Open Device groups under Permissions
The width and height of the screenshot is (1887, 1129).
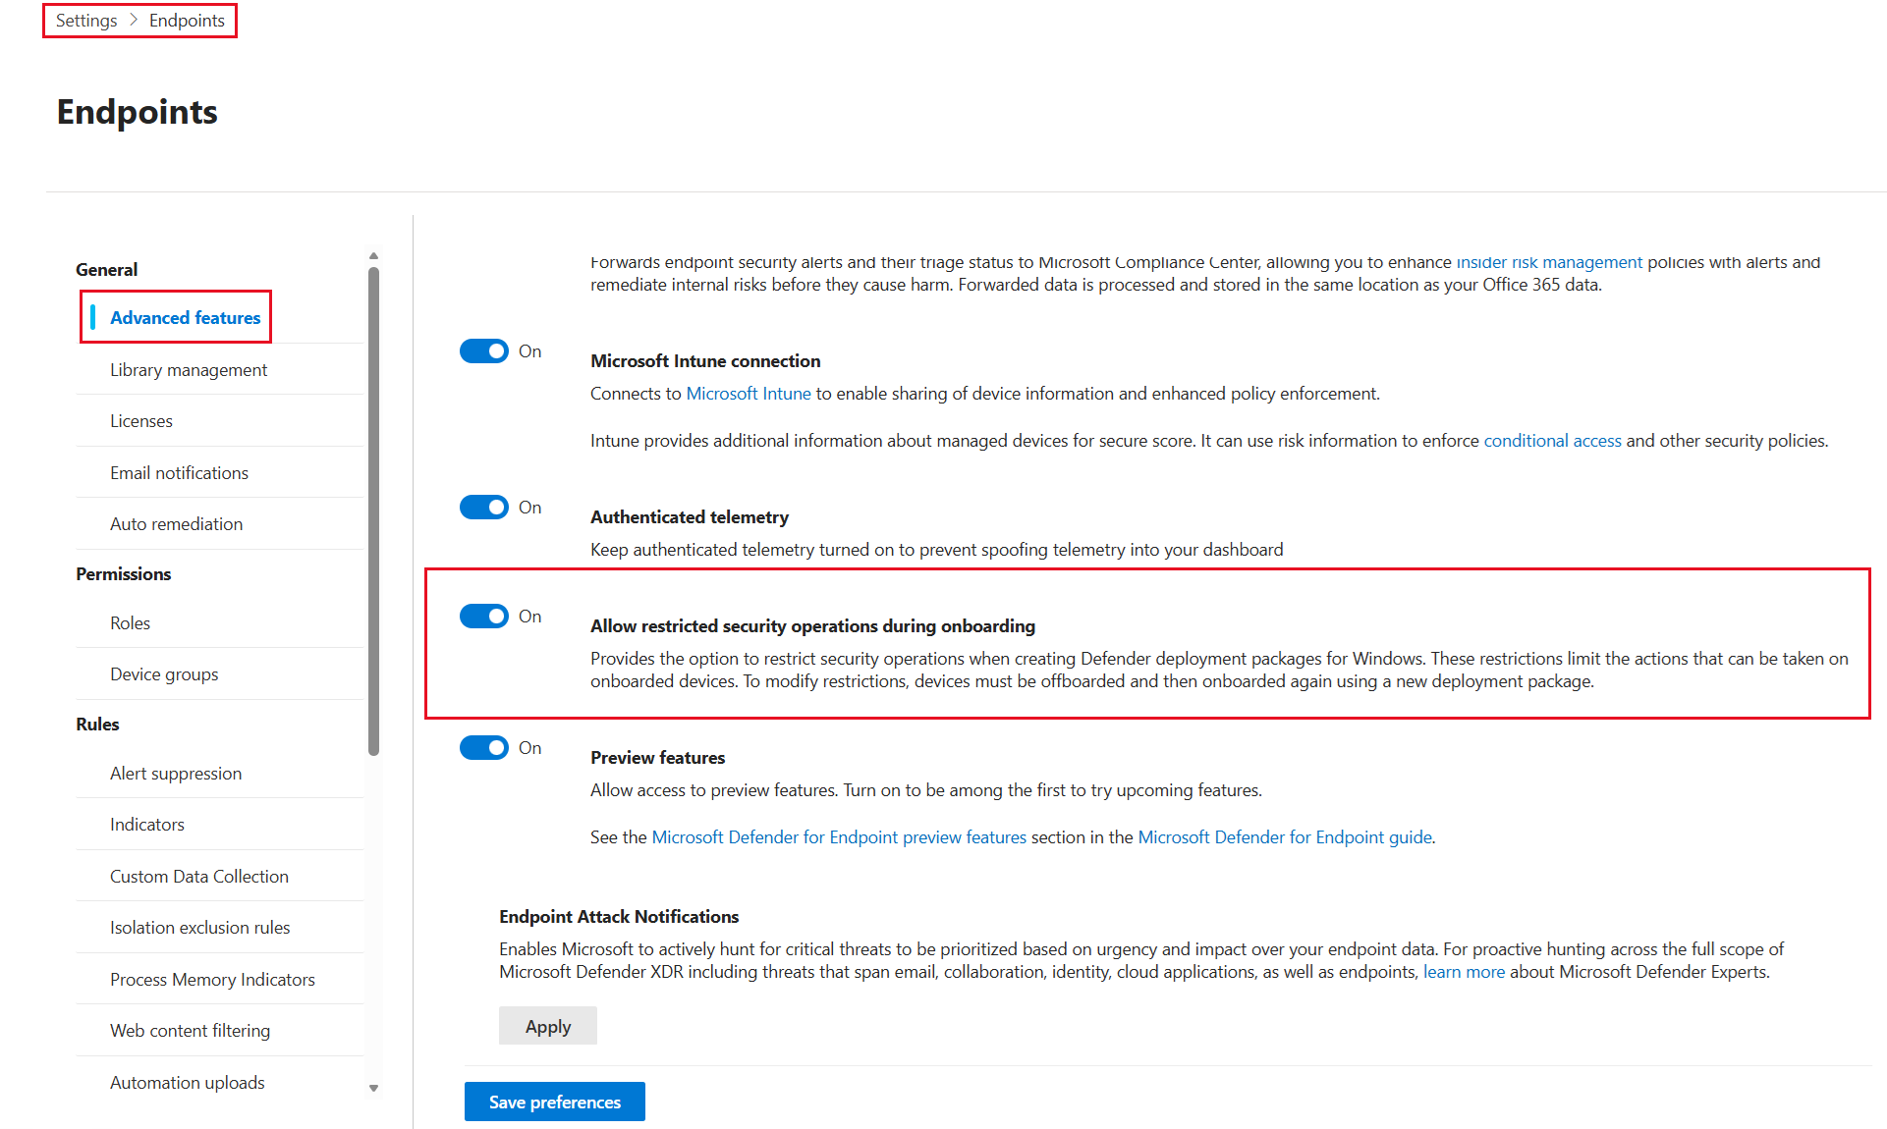tap(164, 673)
